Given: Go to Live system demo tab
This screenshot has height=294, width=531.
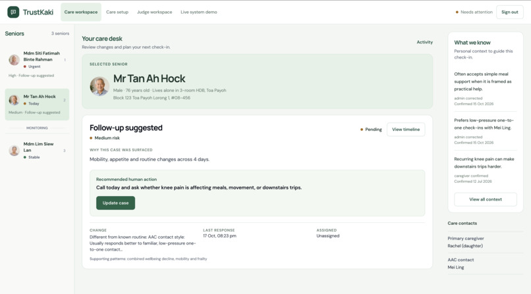Looking at the screenshot, I should [x=199, y=12].
